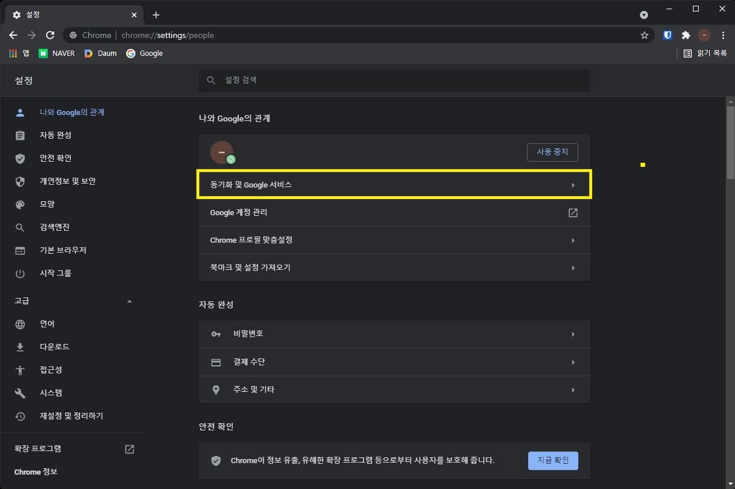Focus the 설정 검색 search field
Image resolution: width=735 pixels, height=489 pixels.
tap(395, 81)
